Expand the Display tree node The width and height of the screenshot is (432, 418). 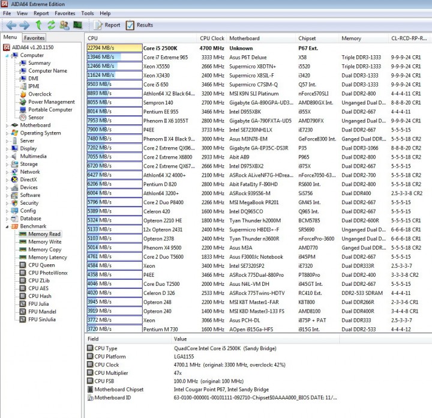click(7, 149)
